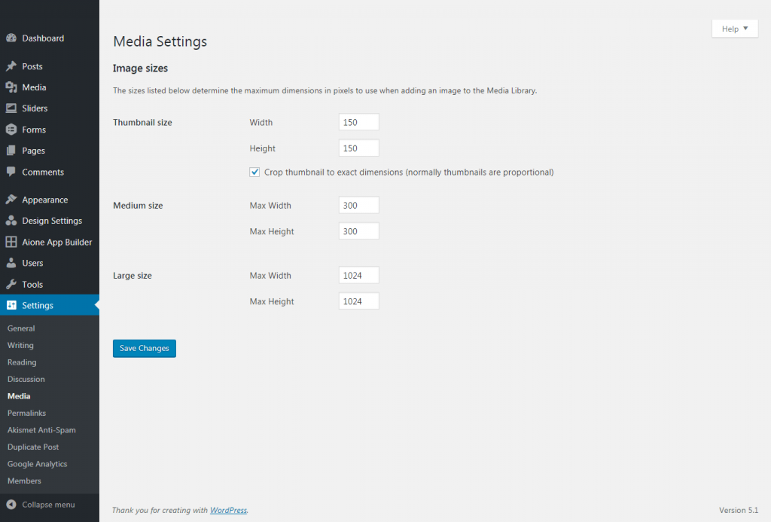
Task: Click the Version 5.1 footer text
Action: click(739, 510)
